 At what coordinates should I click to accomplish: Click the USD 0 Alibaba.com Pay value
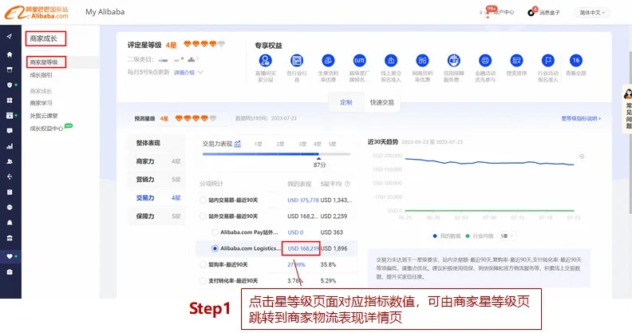(x=295, y=232)
